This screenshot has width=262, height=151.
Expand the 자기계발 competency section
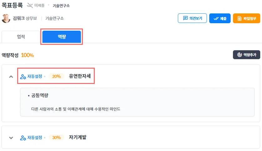11,138
